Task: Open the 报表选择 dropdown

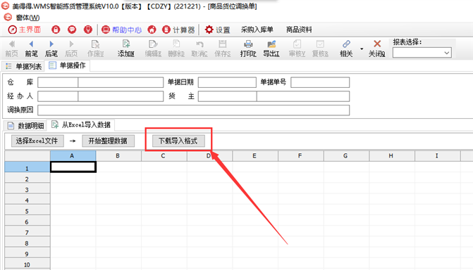Action: point(422,53)
